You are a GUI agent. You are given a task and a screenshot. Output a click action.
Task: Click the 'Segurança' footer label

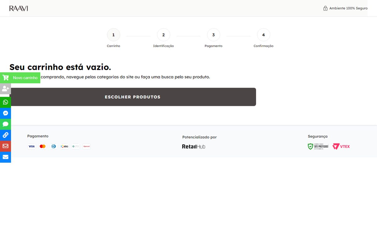pos(318,136)
